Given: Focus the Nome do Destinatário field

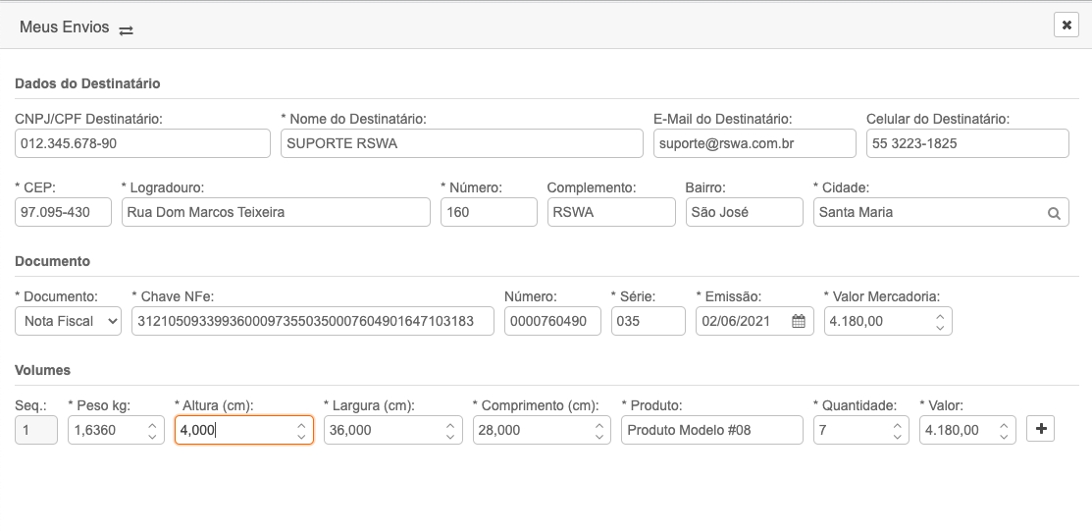Looking at the screenshot, I should (x=461, y=143).
